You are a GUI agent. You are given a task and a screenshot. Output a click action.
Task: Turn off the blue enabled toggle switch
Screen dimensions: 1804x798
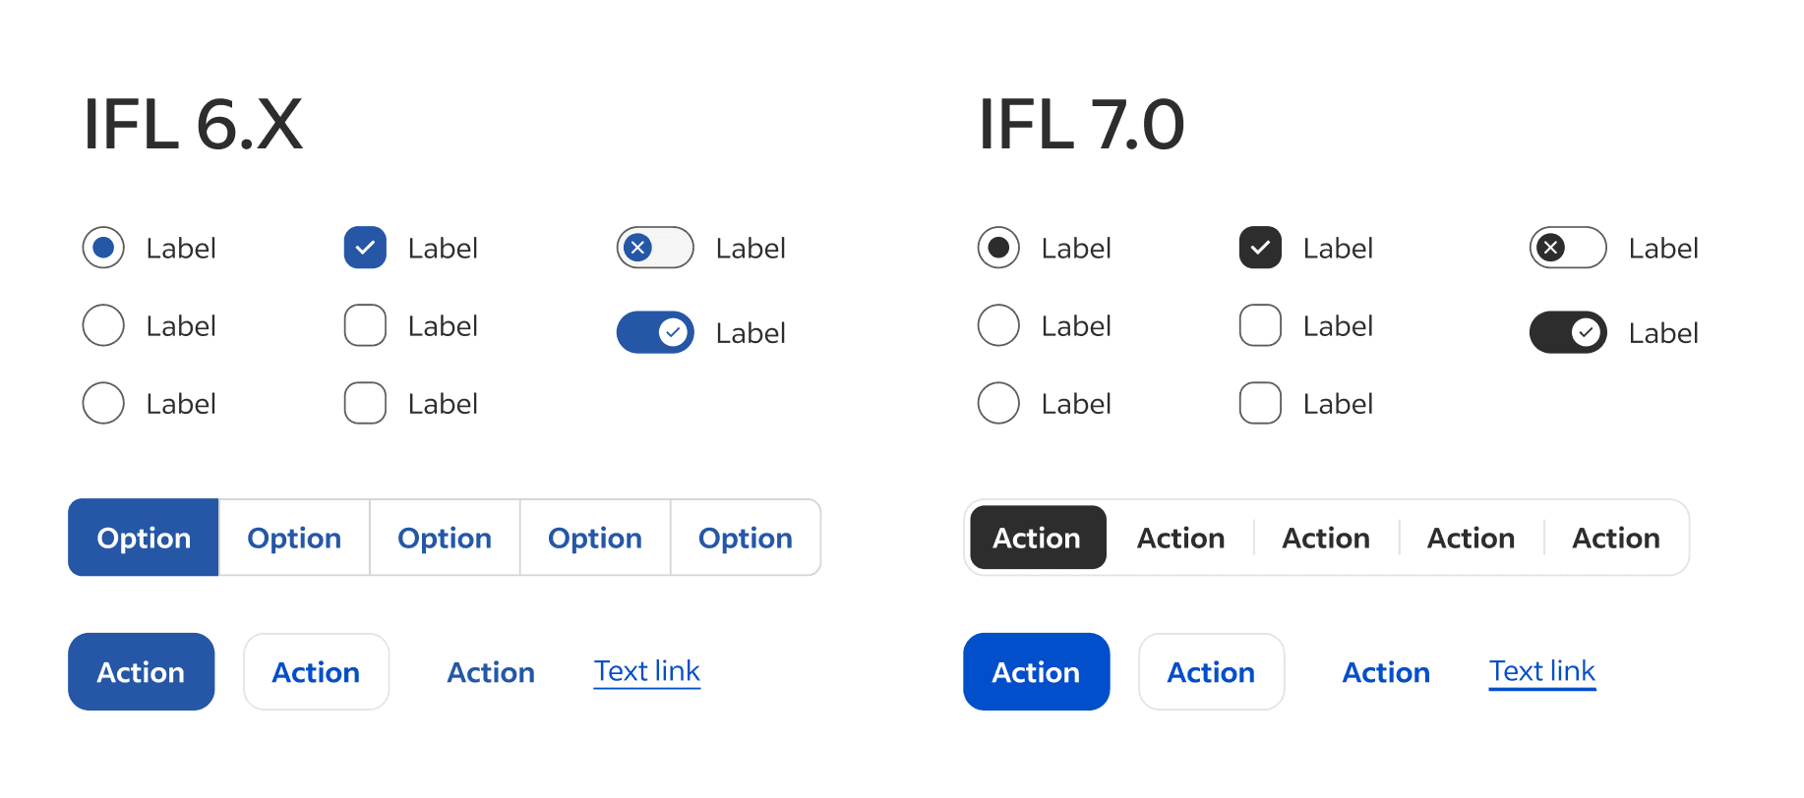(x=655, y=332)
